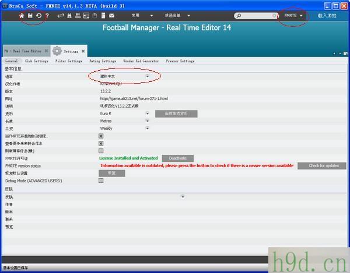350x273 pixels.
Task: Open the Euro € currency dropdown
Action: point(147,113)
